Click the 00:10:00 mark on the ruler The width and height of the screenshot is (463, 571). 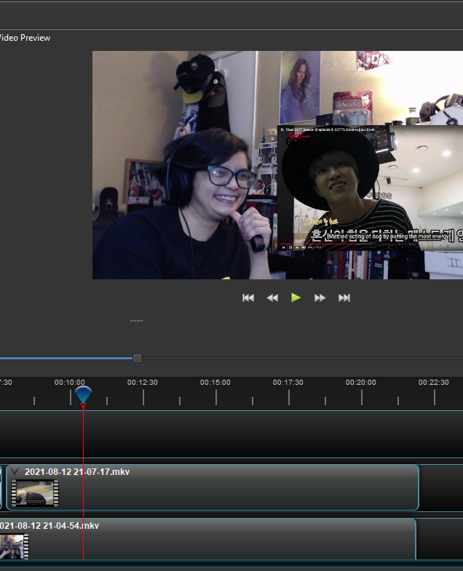[70, 383]
